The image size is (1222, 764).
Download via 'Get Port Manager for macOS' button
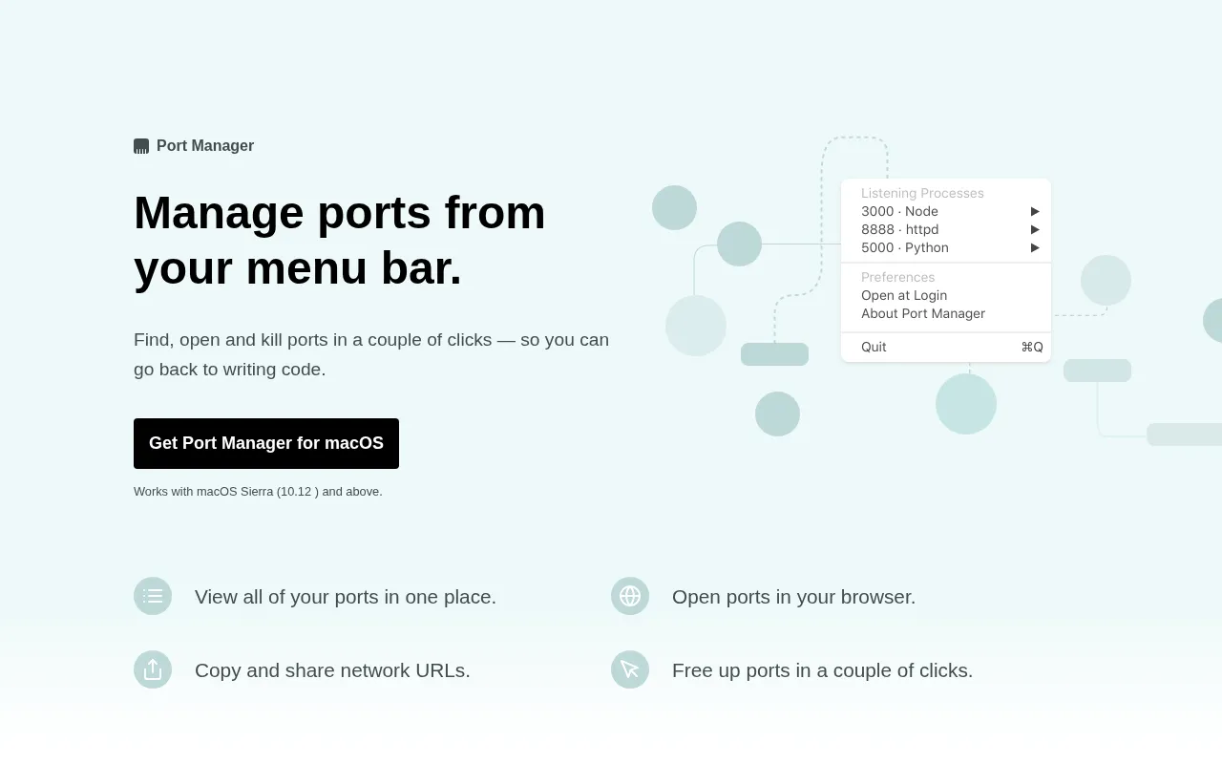(266, 443)
